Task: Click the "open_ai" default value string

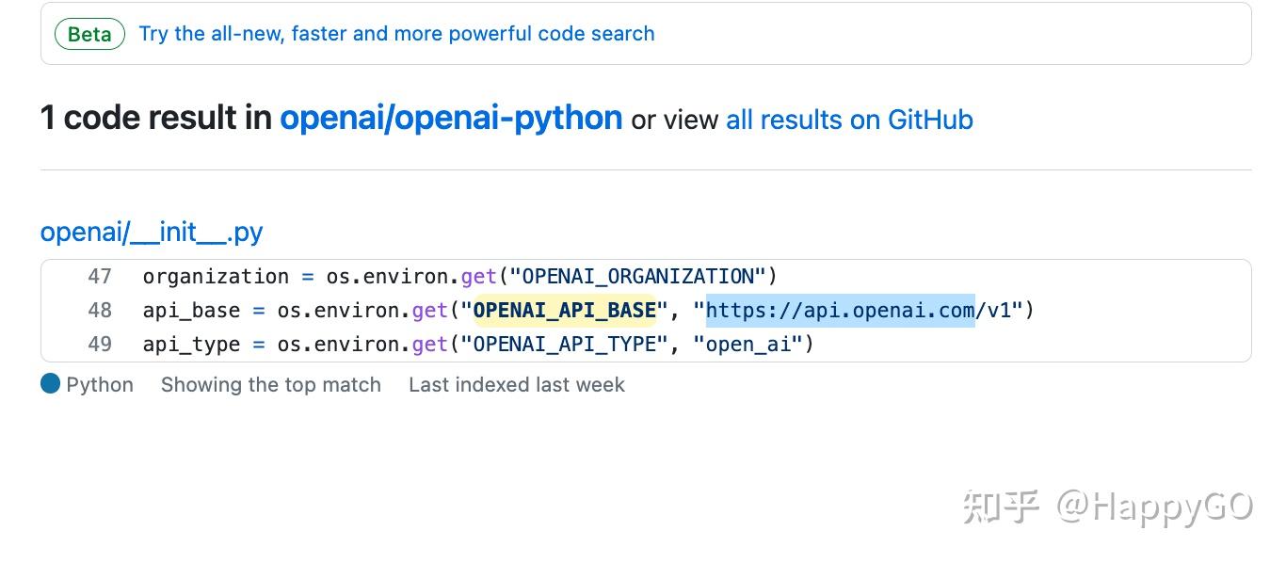Action: coord(748,345)
